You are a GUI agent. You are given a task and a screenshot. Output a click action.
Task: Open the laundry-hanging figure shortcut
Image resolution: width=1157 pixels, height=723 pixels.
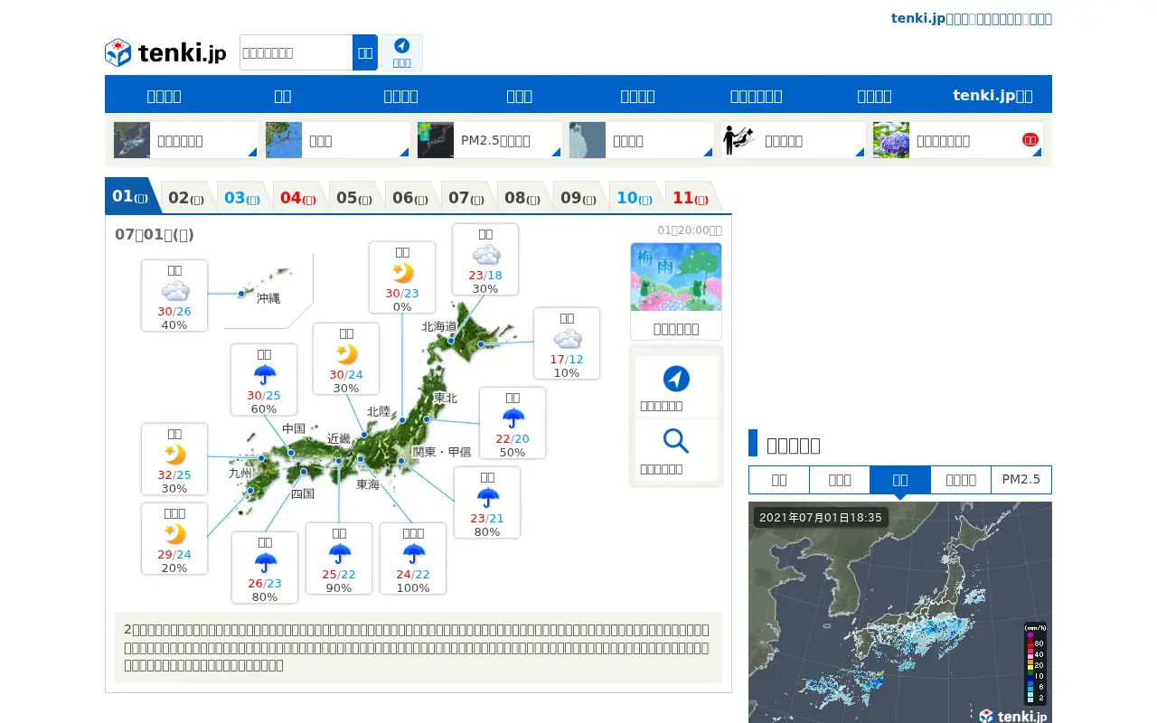(x=793, y=140)
